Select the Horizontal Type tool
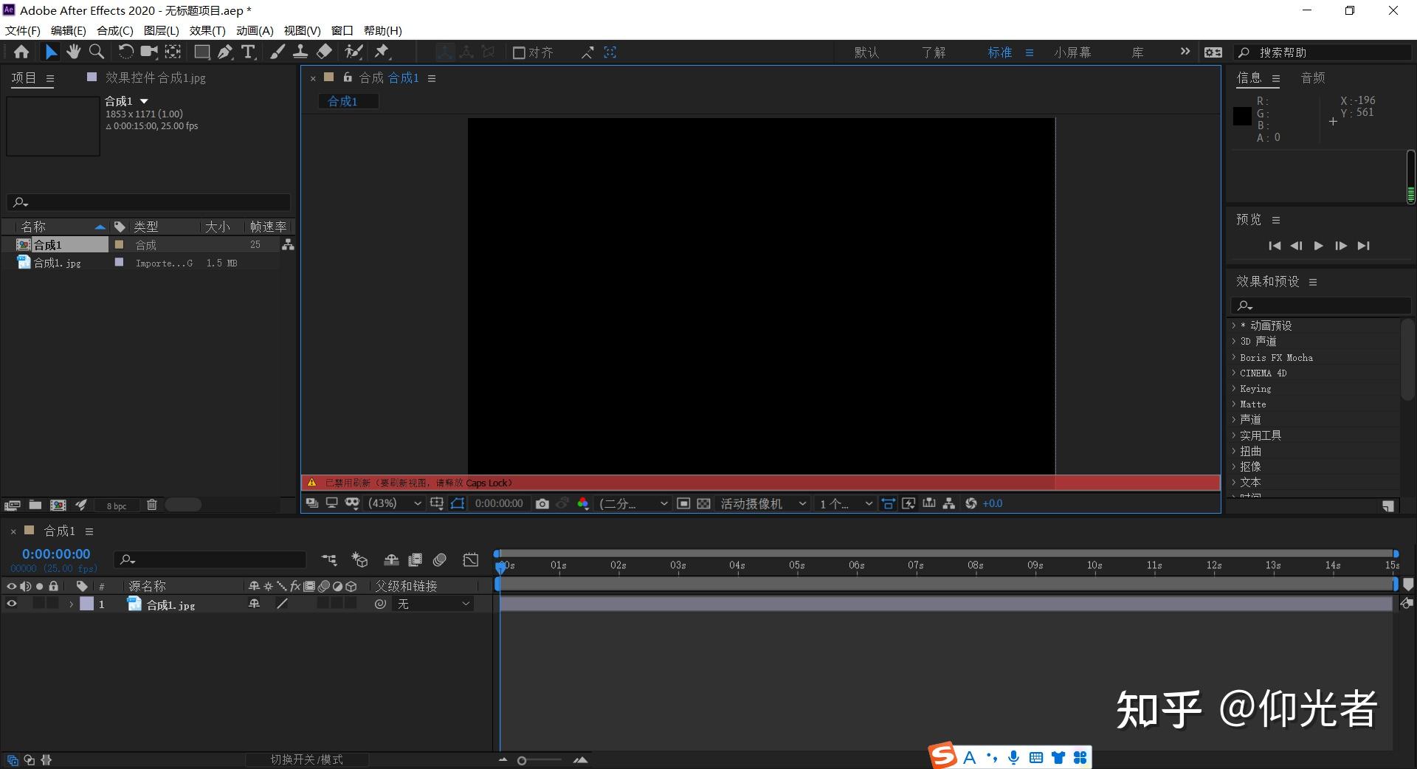 click(x=249, y=52)
